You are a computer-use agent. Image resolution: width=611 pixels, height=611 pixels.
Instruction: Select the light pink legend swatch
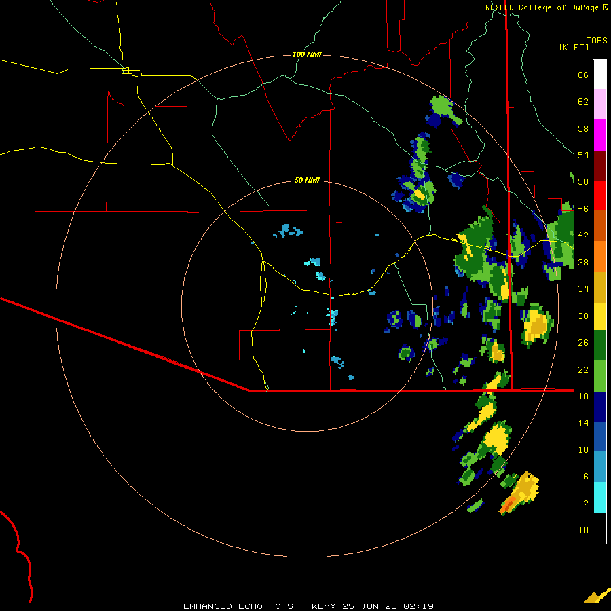[x=599, y=104]
